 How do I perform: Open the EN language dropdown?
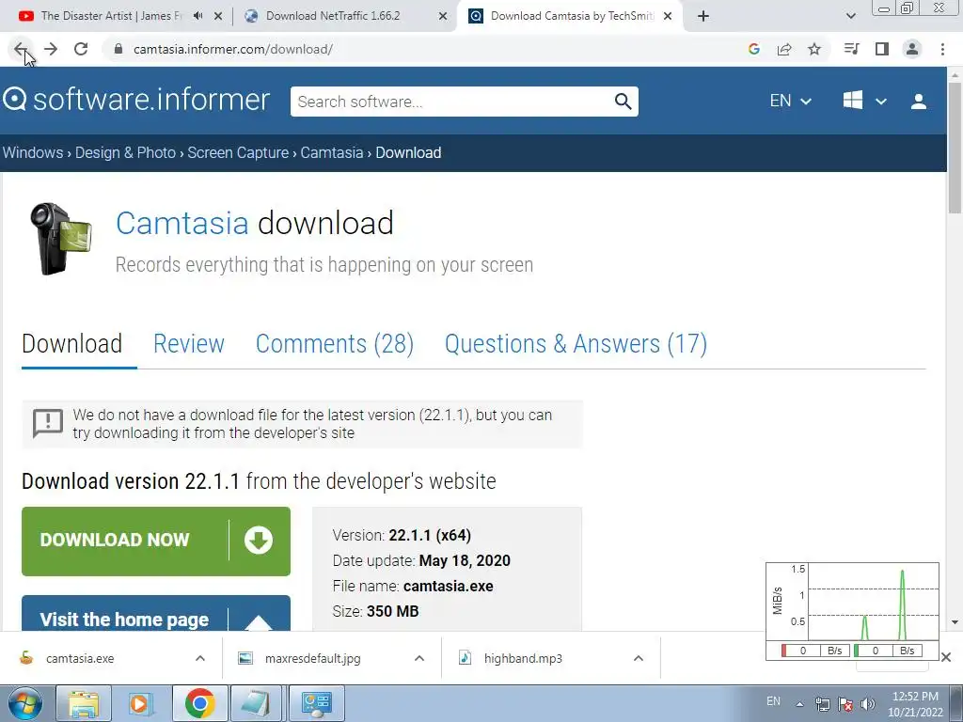[790, 101]
